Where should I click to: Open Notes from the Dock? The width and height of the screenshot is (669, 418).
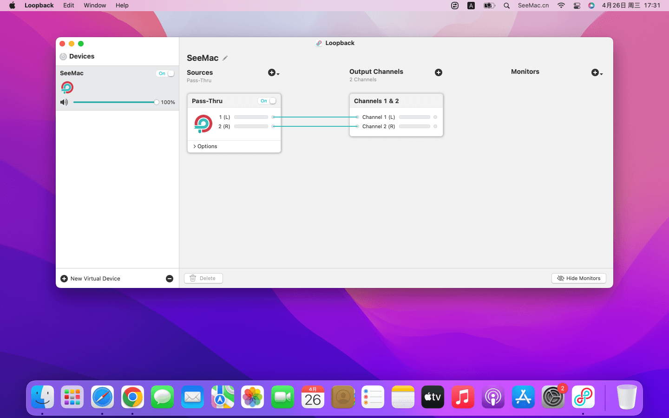tap(403, 397)
